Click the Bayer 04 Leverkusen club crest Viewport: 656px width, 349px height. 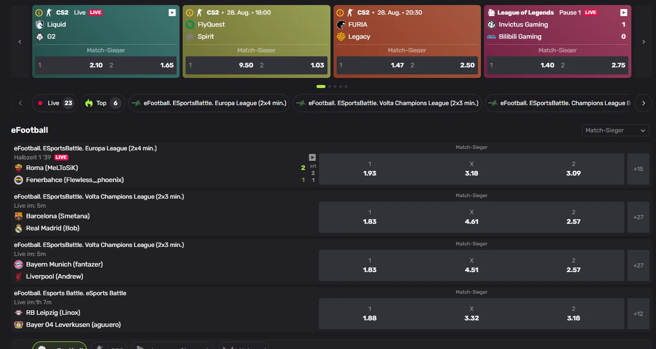pyautogui.click(x=19, y=325)
